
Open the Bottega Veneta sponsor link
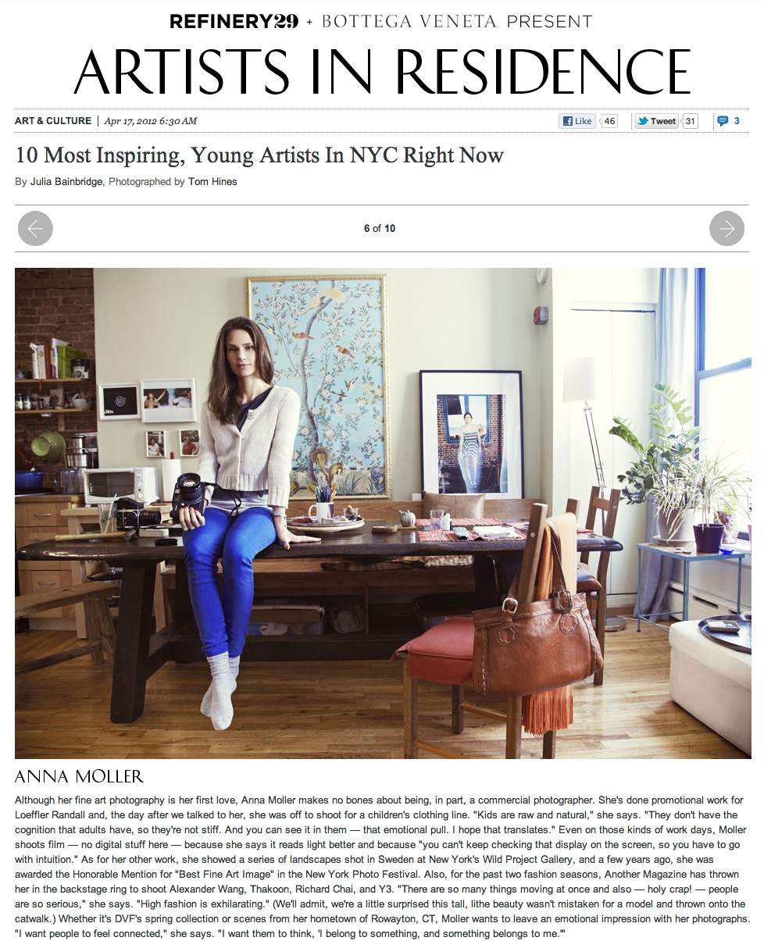click(x=409, y=22)
